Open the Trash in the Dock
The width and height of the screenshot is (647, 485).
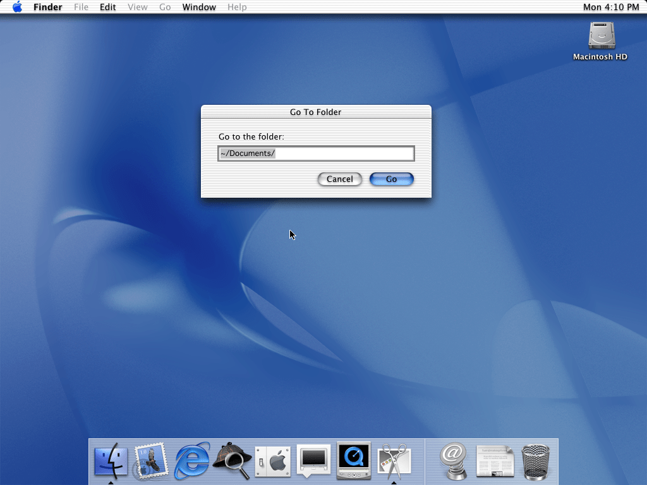click(536, 462)
